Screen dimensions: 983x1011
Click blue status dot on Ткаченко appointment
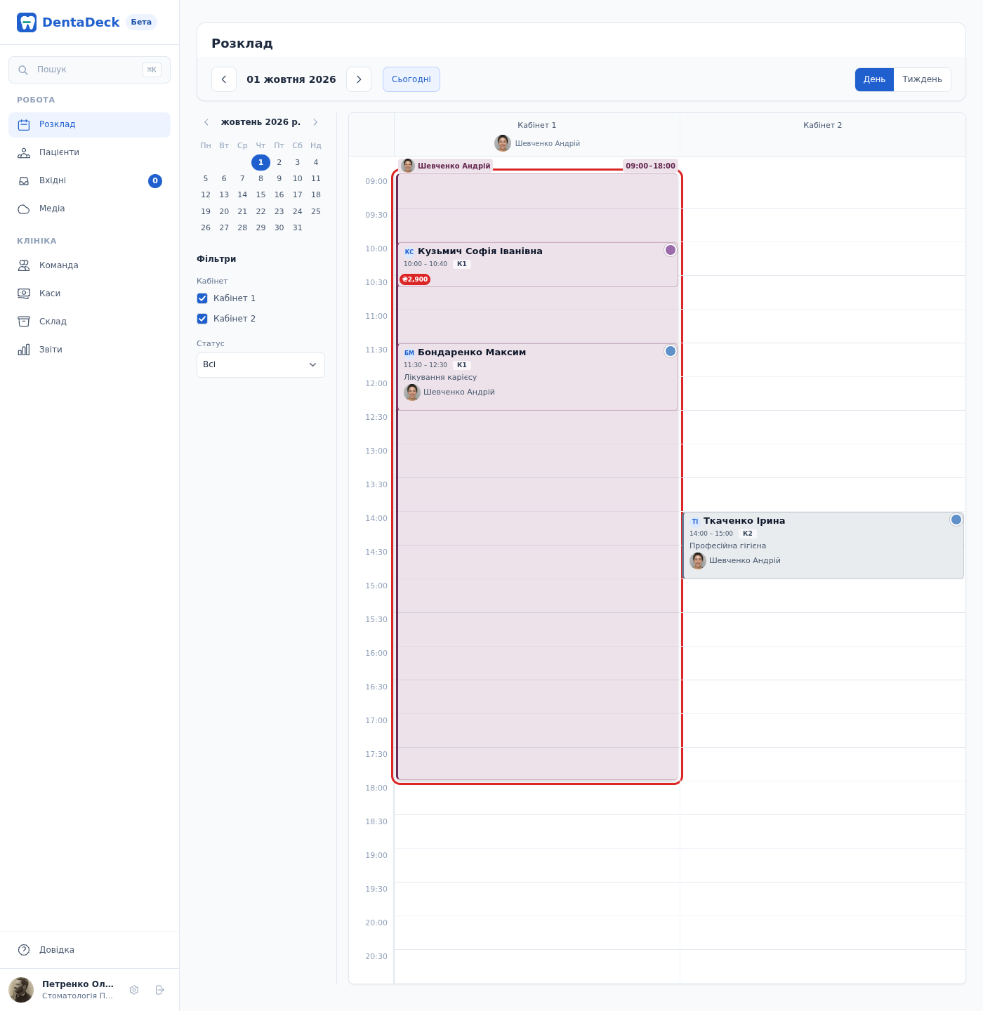(956, 520)
